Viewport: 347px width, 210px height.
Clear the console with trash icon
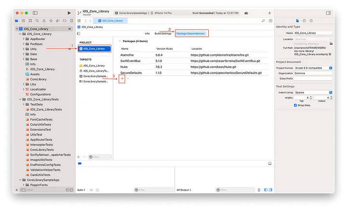pos(259,190)
